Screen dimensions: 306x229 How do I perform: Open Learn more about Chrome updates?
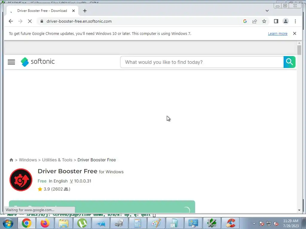tap(278, 33)
